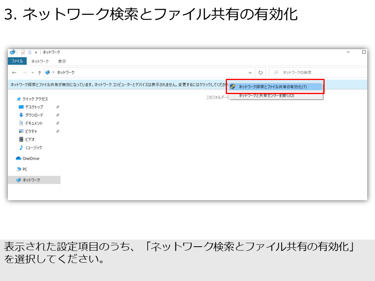Click the ドキュメント page icon
Image resolution: width=375 pixels, height=281 pixels.
(x=21, y=123)
